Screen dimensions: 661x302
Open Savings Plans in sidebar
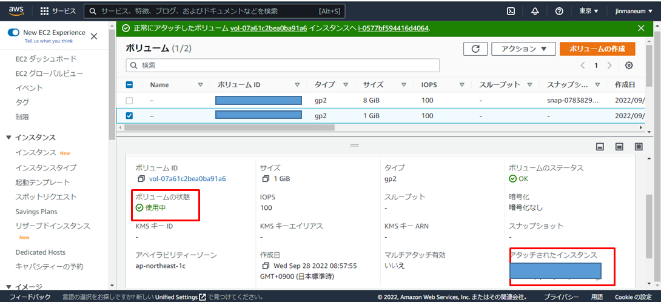coord(36,211)
